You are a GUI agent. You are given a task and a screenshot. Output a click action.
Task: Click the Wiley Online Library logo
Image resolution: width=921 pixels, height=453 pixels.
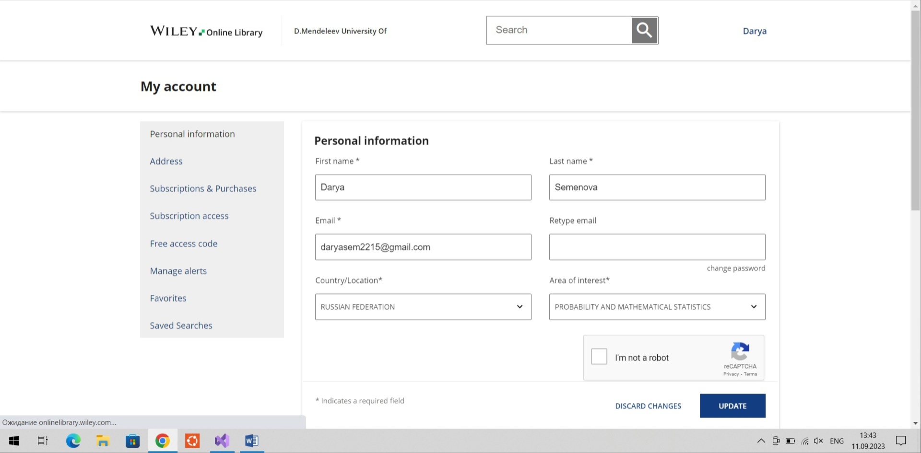click(206, 31)
